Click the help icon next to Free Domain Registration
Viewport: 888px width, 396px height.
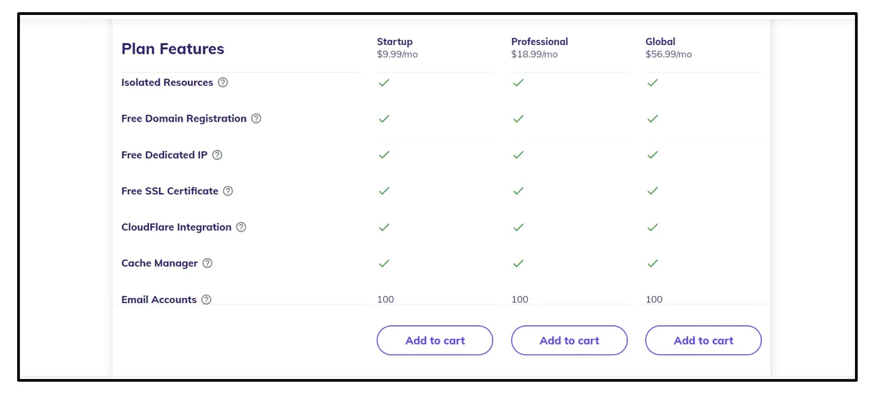(x=256, y=119)
